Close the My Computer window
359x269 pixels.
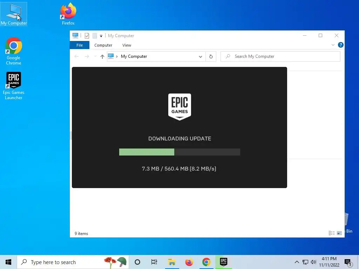[x=336, y=35]
